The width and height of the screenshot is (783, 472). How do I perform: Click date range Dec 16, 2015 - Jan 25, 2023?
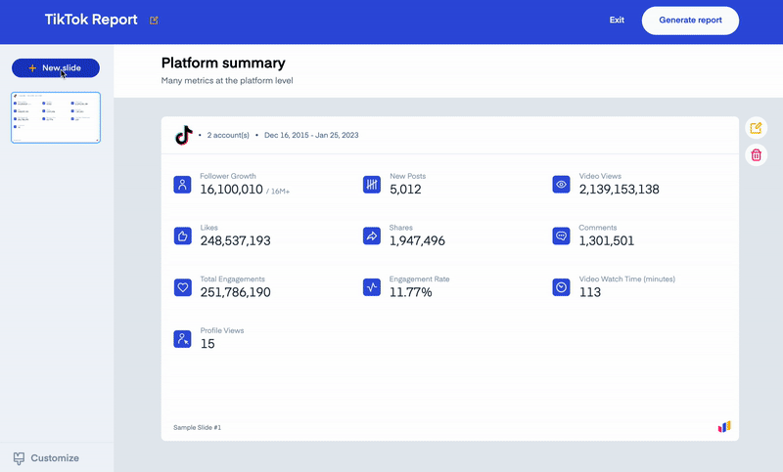(311, 135)
